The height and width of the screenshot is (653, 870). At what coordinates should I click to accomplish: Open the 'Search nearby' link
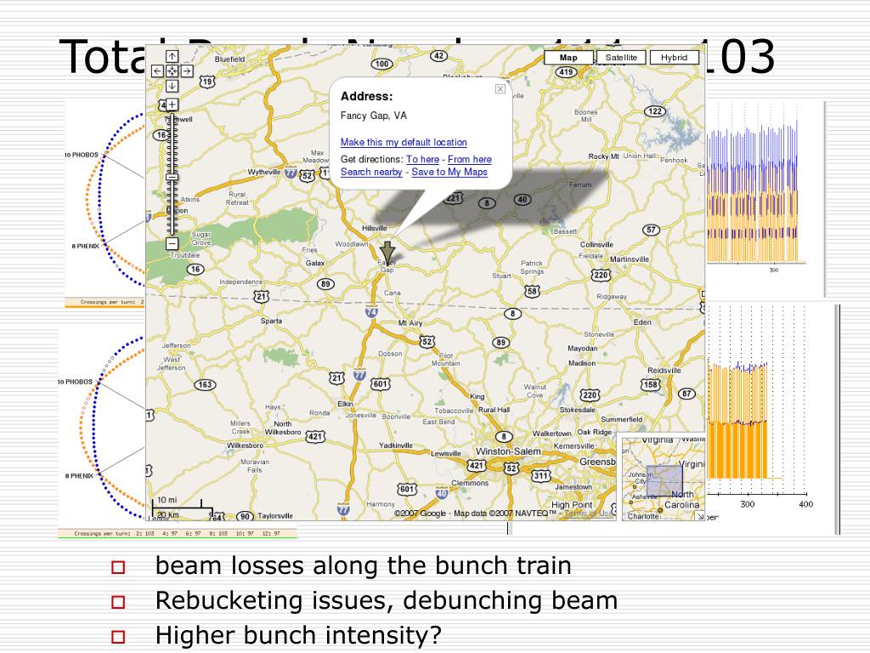pos(371,172)
